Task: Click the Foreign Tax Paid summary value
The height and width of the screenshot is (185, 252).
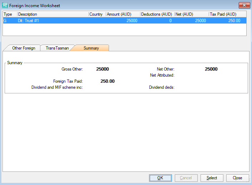Action: [x=107, y=81]
